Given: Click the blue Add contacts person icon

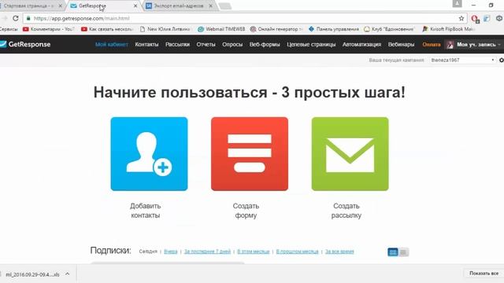Looking at the screenshot, I should coord(149,154).
